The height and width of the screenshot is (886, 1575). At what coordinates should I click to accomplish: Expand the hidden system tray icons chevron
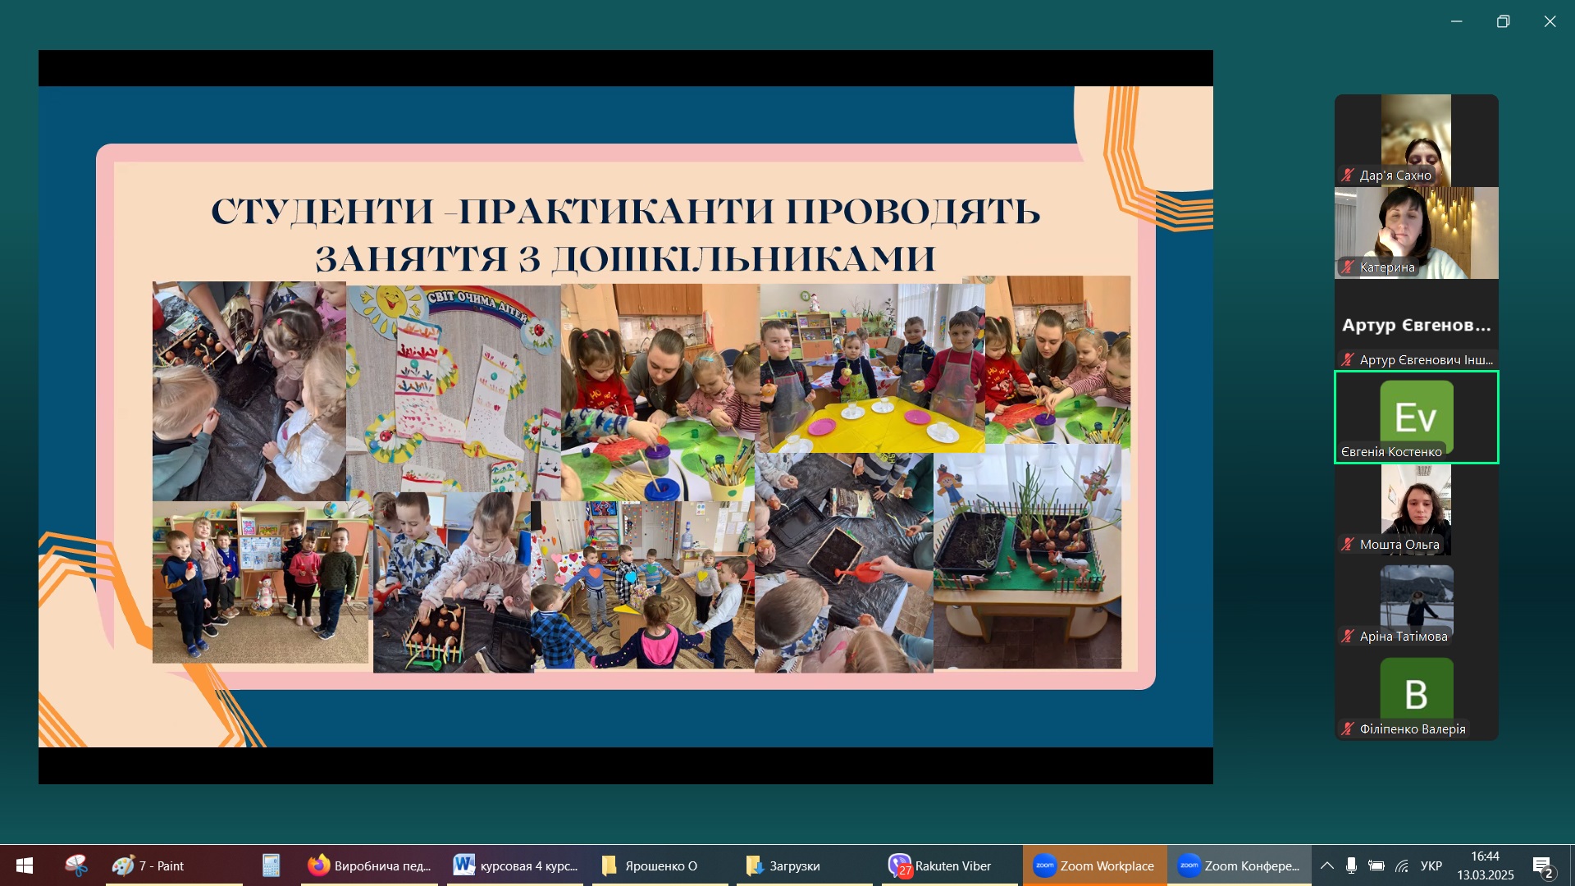pyautogui.click(x=1326, y=865)
